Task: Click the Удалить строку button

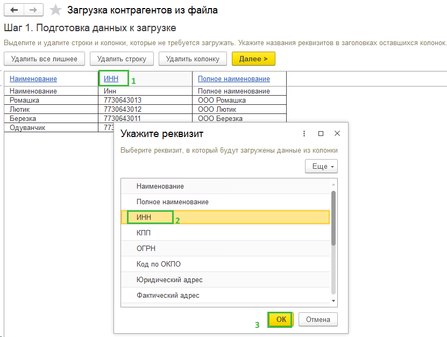Action: pos(122,59)
